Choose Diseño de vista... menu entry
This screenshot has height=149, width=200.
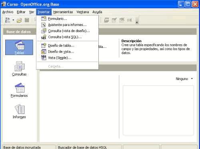pos(67,52)
